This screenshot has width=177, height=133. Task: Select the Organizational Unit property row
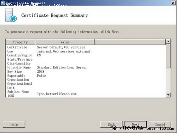coord(85,86)
